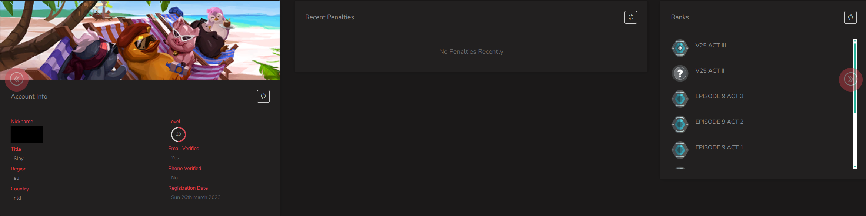
Task: Click the Ranks scrollbar down arrow
Action: (x=855, y=167)
